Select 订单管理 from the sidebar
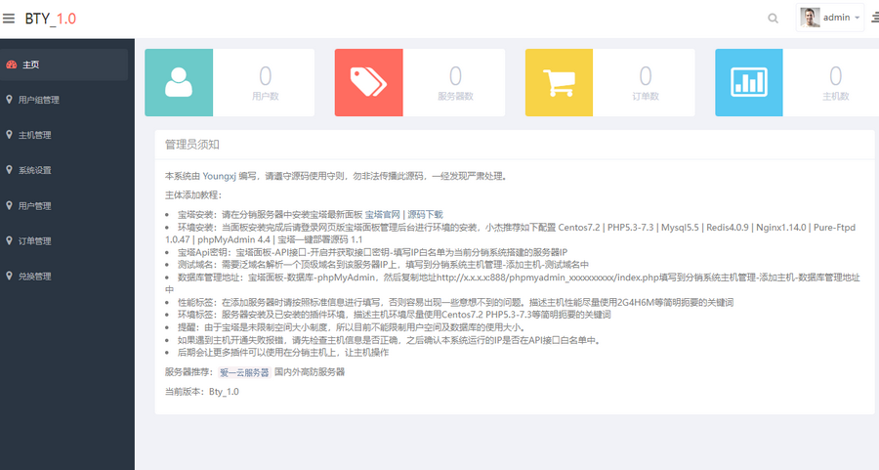The image size is (879, 470). coord(35,241)
